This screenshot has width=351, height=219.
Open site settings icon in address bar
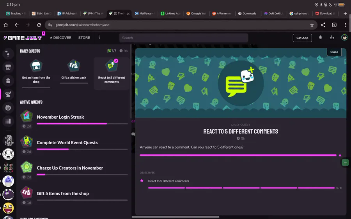click(x=50, y=25)
